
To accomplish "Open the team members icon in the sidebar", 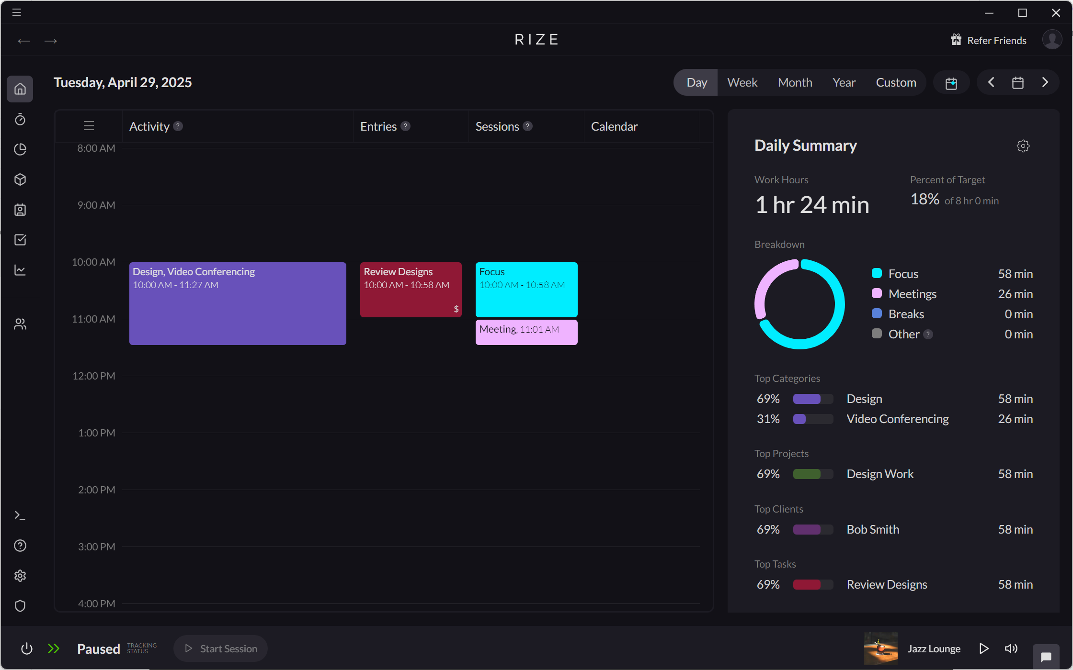I will pos(20,324).
